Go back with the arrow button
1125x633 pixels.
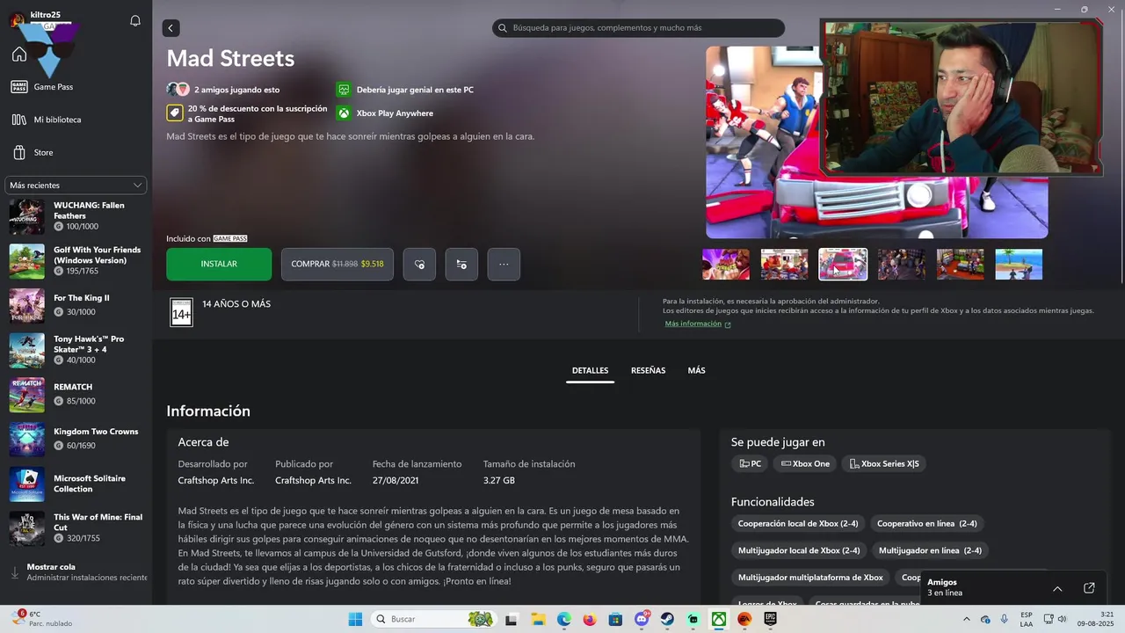pyautogui.click(x=171, y=28)
